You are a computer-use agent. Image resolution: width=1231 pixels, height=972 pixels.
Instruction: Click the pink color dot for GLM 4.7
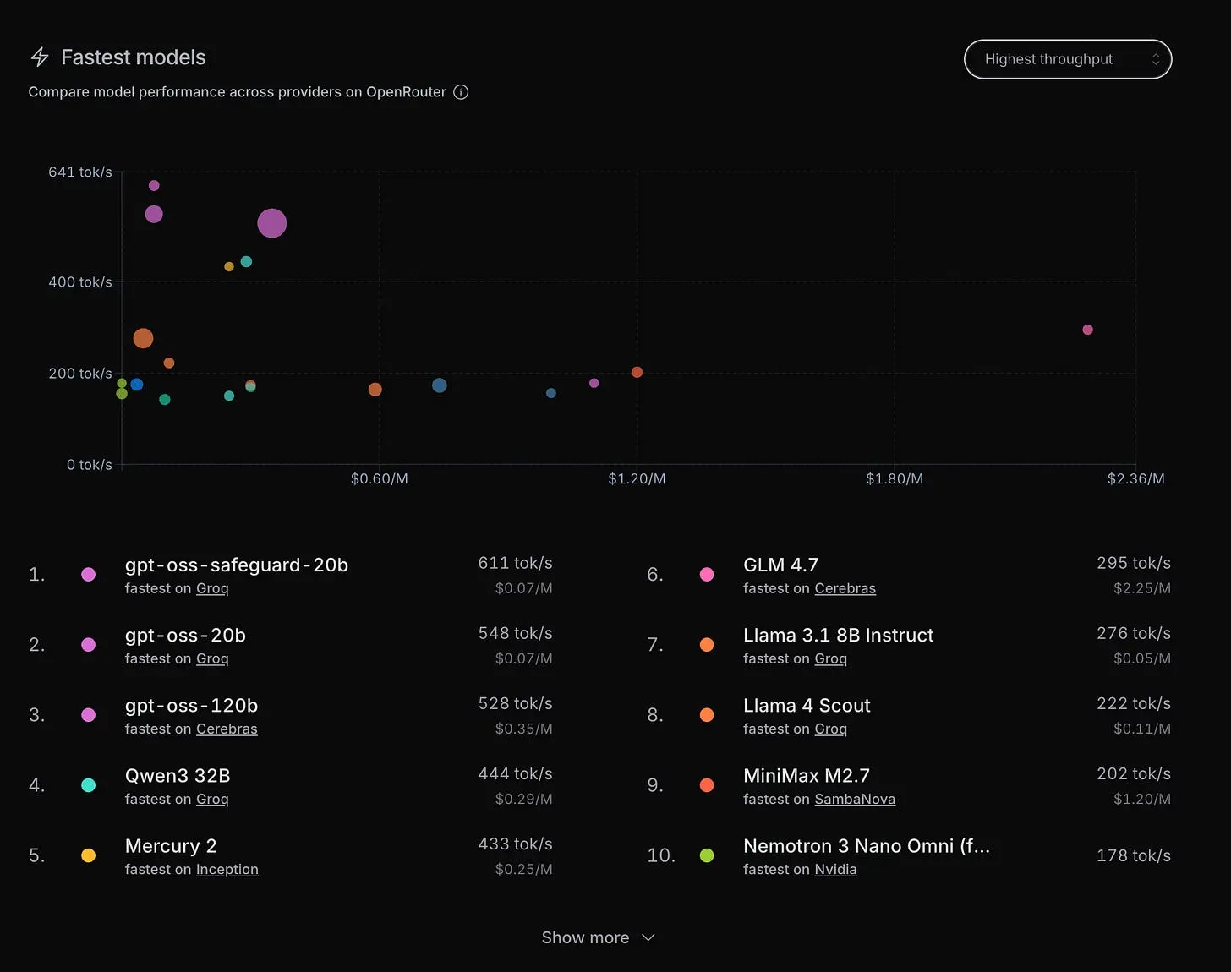[x=707, y=575]
